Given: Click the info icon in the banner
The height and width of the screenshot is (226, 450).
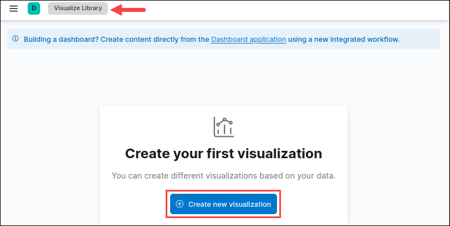Looking at the screenshot, I should [15, 39].
